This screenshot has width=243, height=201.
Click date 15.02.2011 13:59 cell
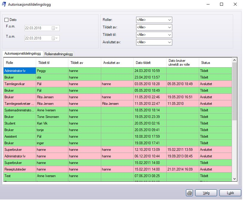tap(183, 150)
